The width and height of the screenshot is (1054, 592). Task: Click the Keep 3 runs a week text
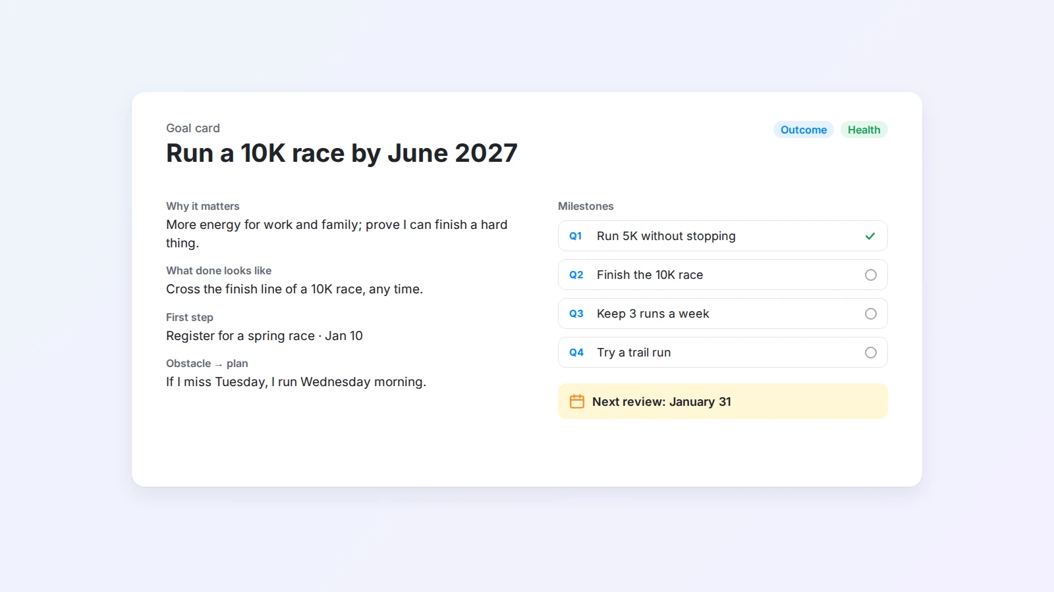tap(653, 314)
